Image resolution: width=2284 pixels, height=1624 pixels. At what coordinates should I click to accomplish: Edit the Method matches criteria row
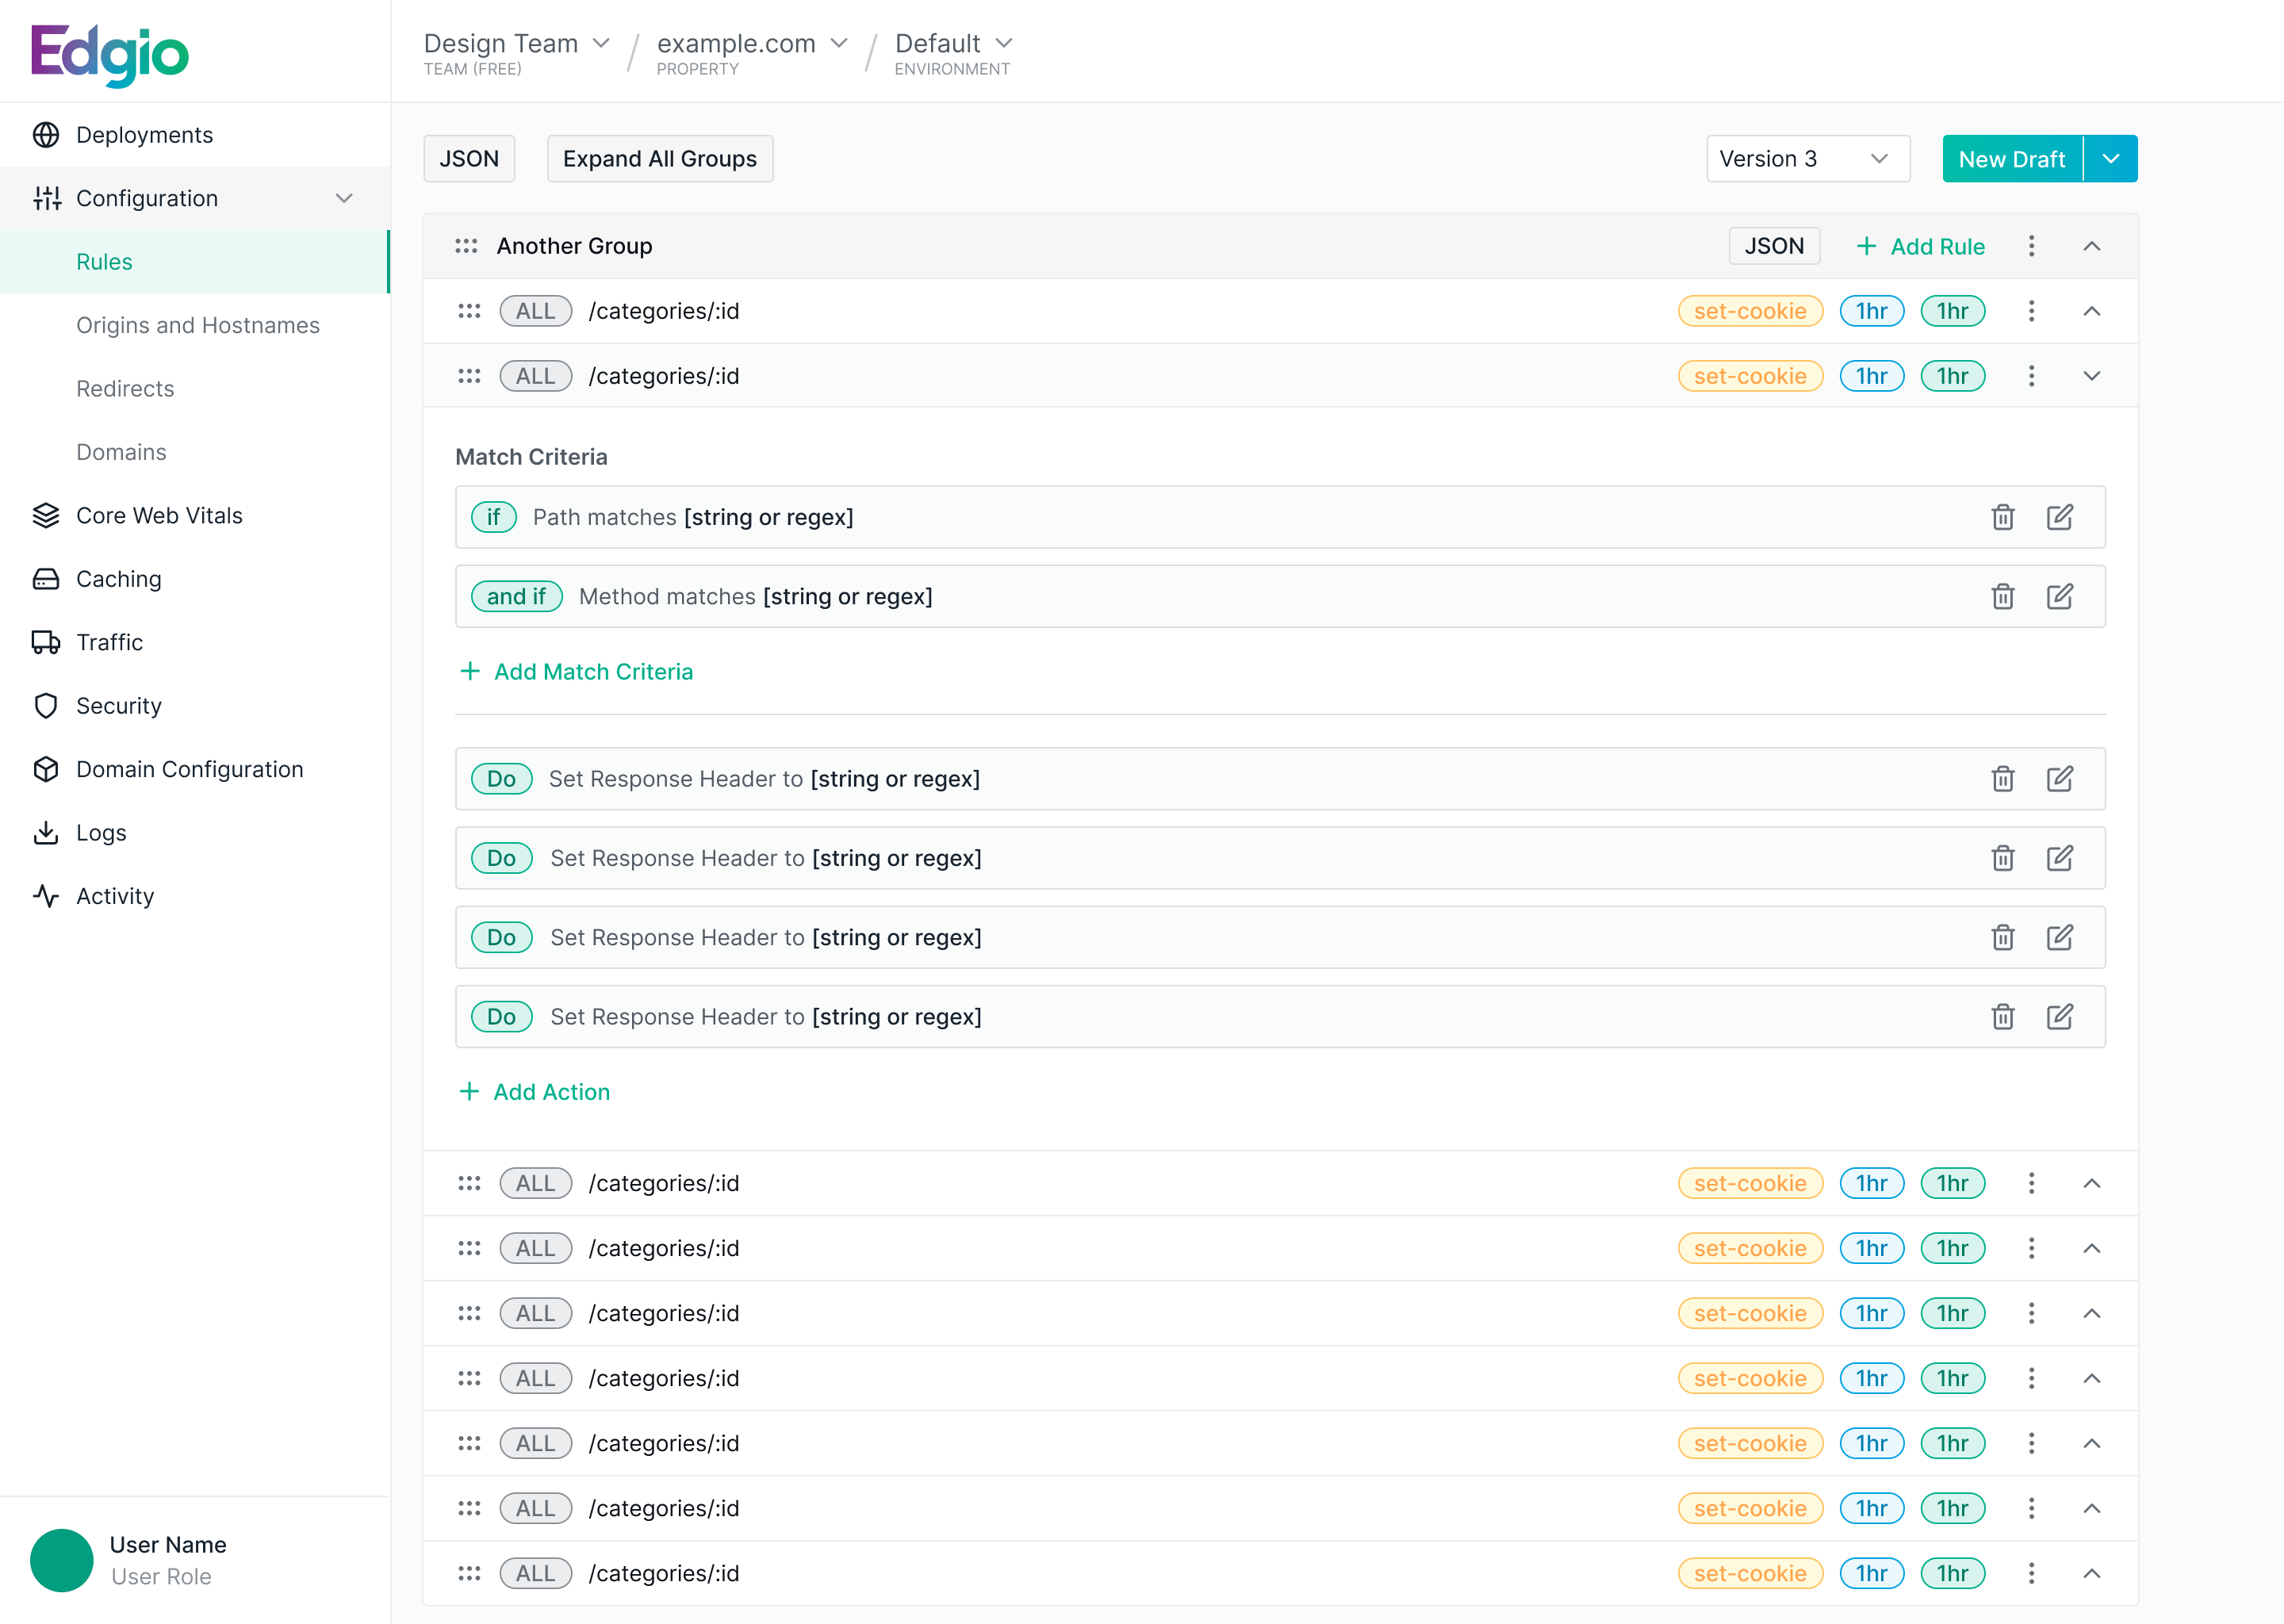pyautogui.click(x=2059, y=597)
